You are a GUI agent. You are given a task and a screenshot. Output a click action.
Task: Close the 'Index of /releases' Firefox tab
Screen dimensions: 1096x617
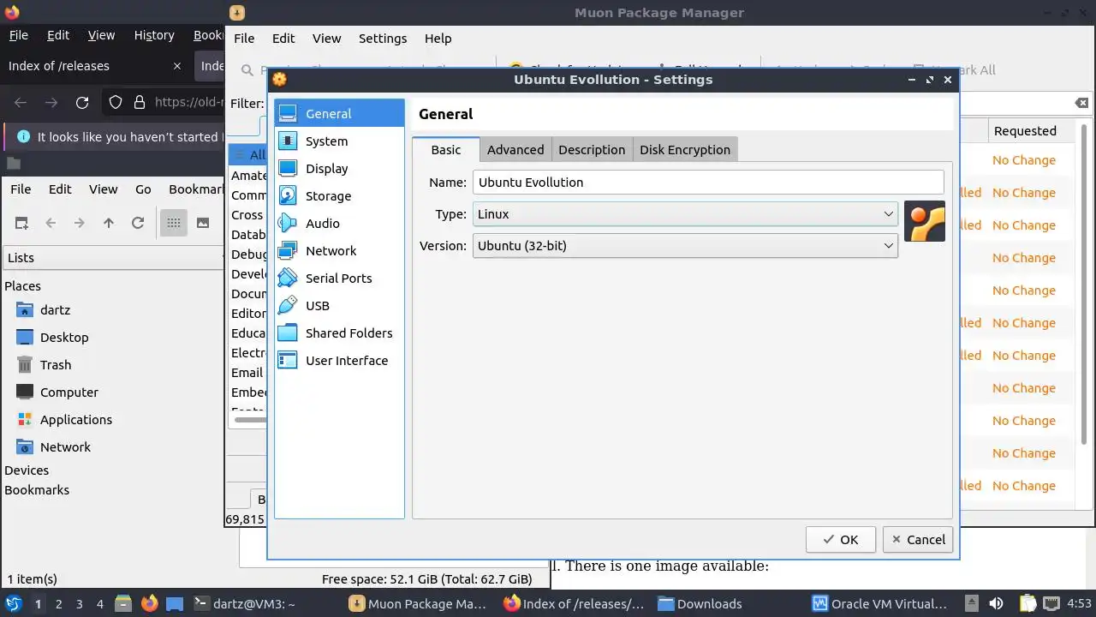click(177, 66)
